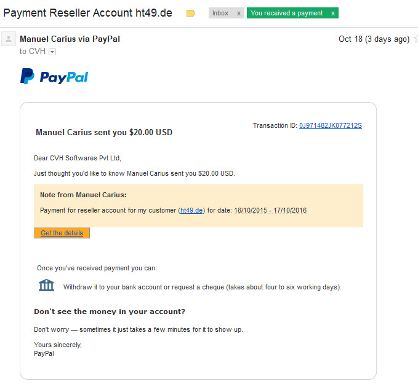Open the Inbox label
Image resolution: width=418 pixels, height=392 pixels.
[220, 13]
